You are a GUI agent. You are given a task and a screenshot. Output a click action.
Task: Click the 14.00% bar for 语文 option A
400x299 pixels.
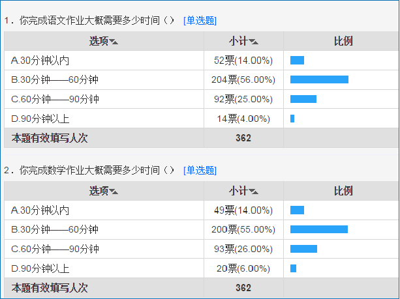tap(297, 61)
